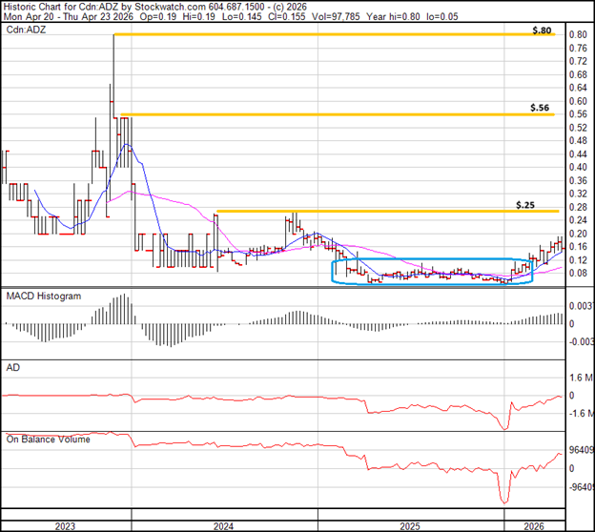Select the 2025 year marker
The height and width of the screenshot is (532, 595).
coord(411,524)
